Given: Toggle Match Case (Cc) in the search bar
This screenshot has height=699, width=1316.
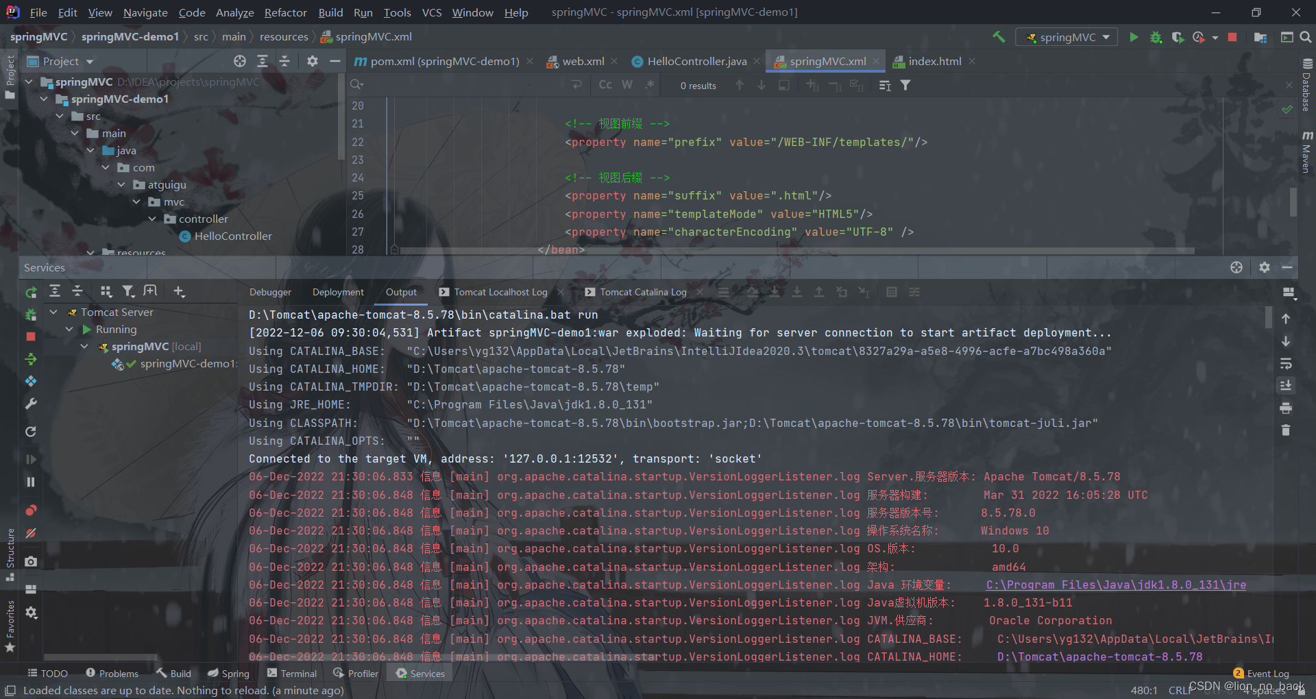Looking at the screenshot, I should coord(605,85).
